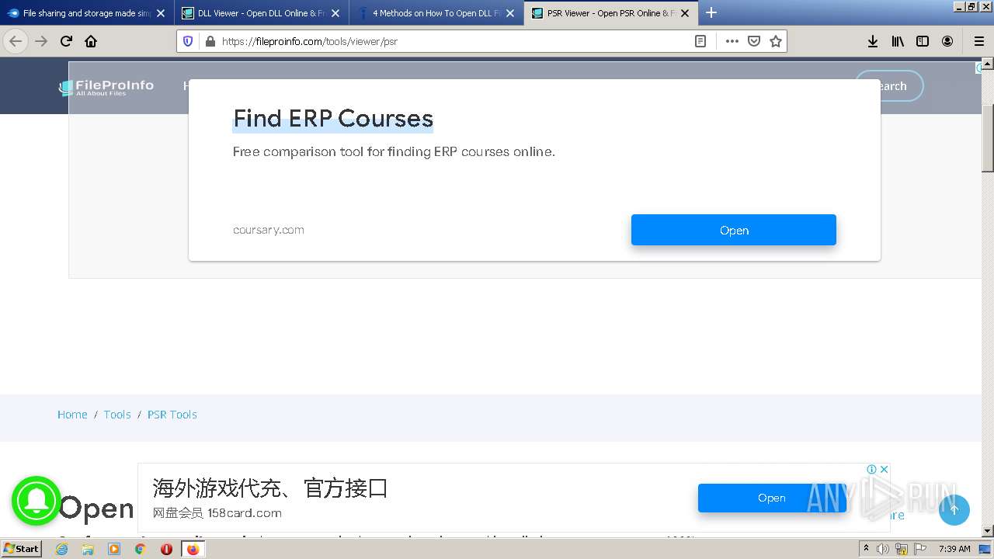Click the ad description about ERP courses
Image resolution: width=994 pixels, height=559 pixels.
pos(394,152)
